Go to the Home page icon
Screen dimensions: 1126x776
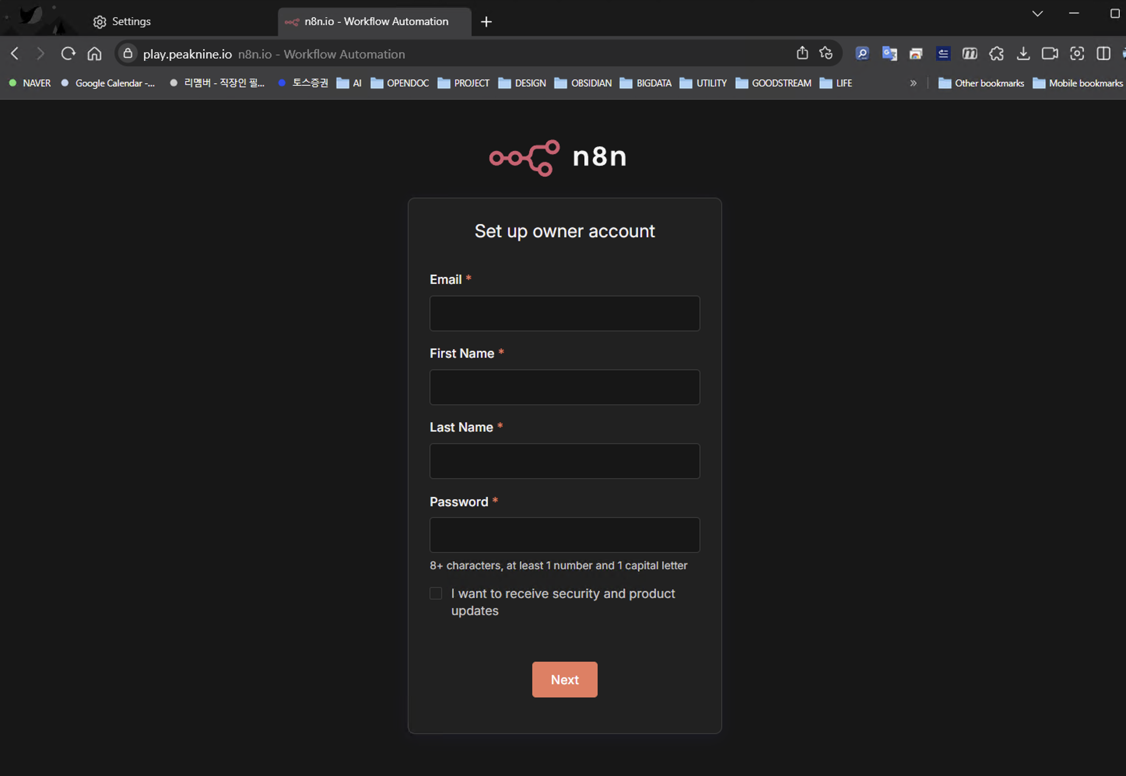(95, 54)
